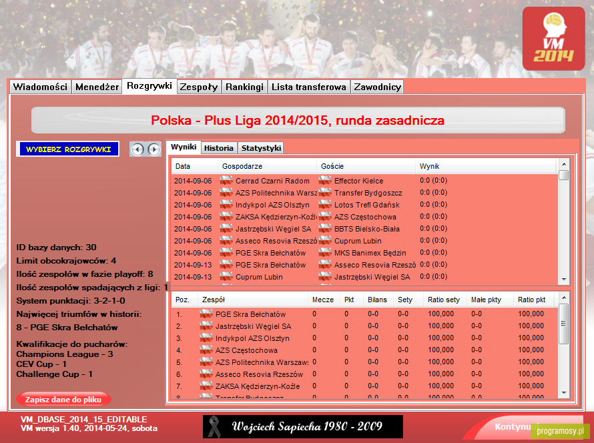
Task: Click flag icon beside Effector Kielce
Action: pos(325,181)
